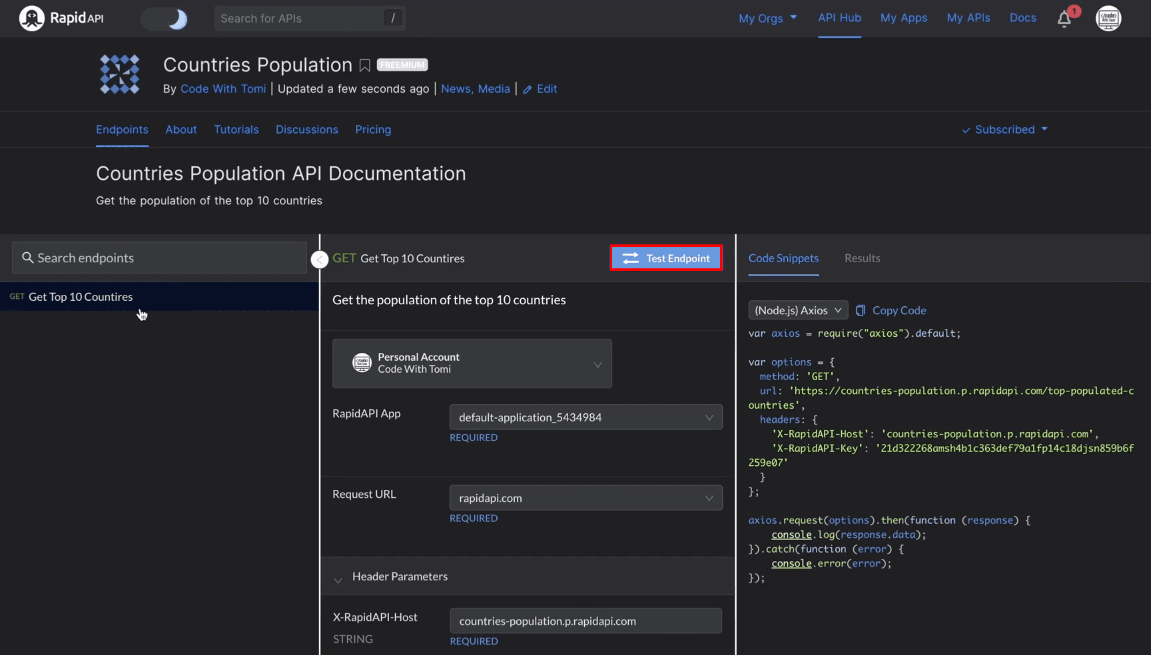This screenshot has width=1151, height=655.
Task: Click the url line in the code snippet
Action: [941, 398]
